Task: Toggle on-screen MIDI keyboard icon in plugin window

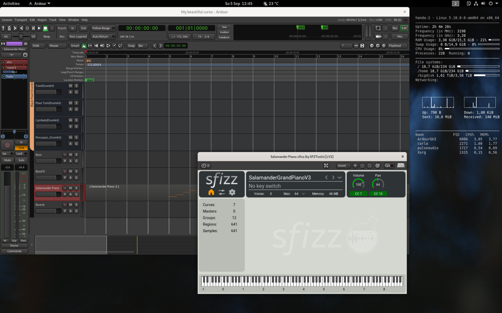Action: 401,165
